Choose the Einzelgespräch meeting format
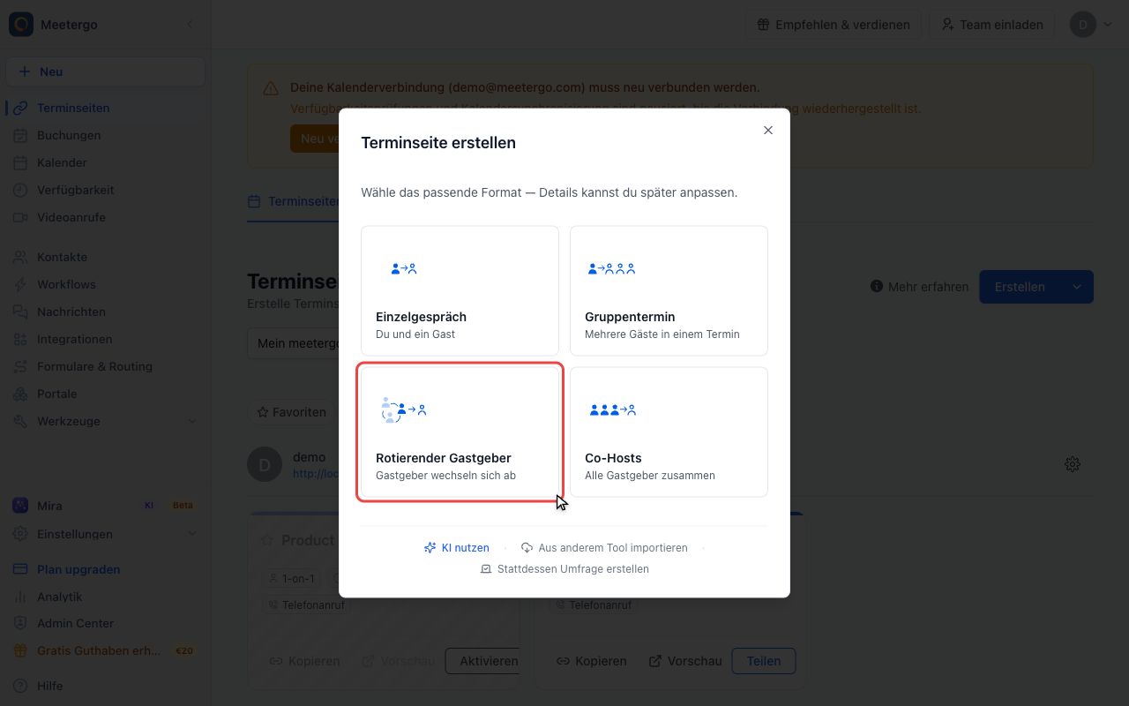 [x=460, y=290]
